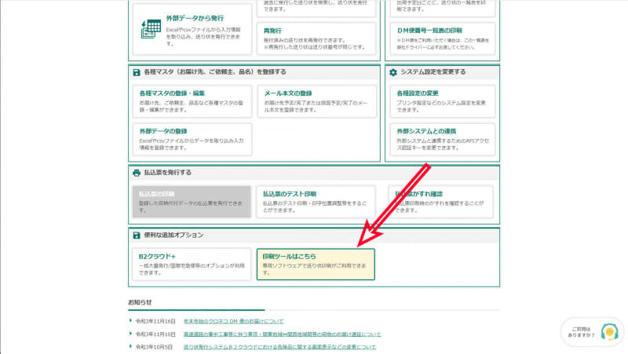Screen dimensions: 628x354
Task: Click the floppy icon beside 便利な追加オプション
Action: pyautogui.click(x=137, y=235)
